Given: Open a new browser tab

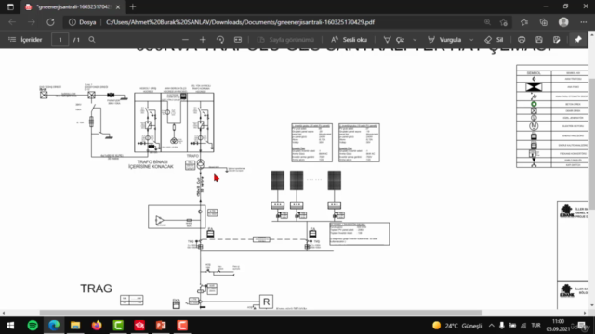Looking at the screenshot, I should 132,6.
